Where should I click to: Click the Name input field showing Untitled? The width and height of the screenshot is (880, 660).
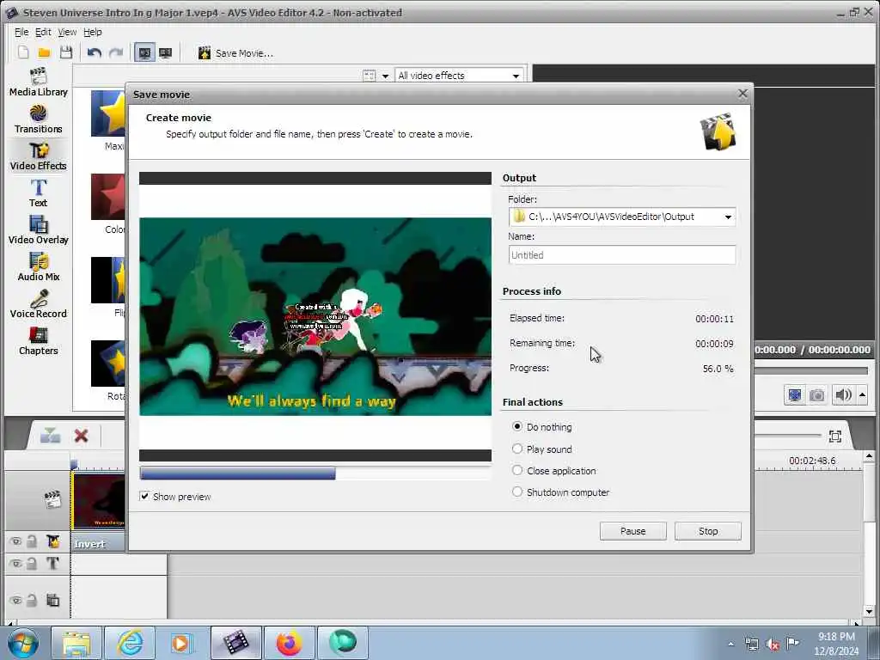[x=622, y=254]
